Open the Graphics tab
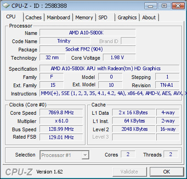 (127, 17)
